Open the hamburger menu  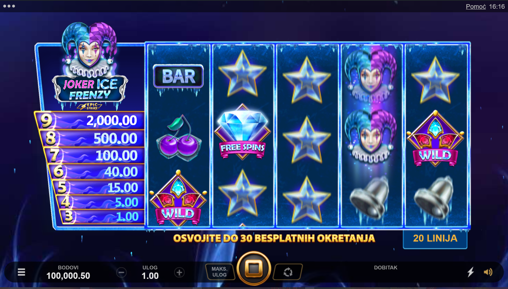21,272
